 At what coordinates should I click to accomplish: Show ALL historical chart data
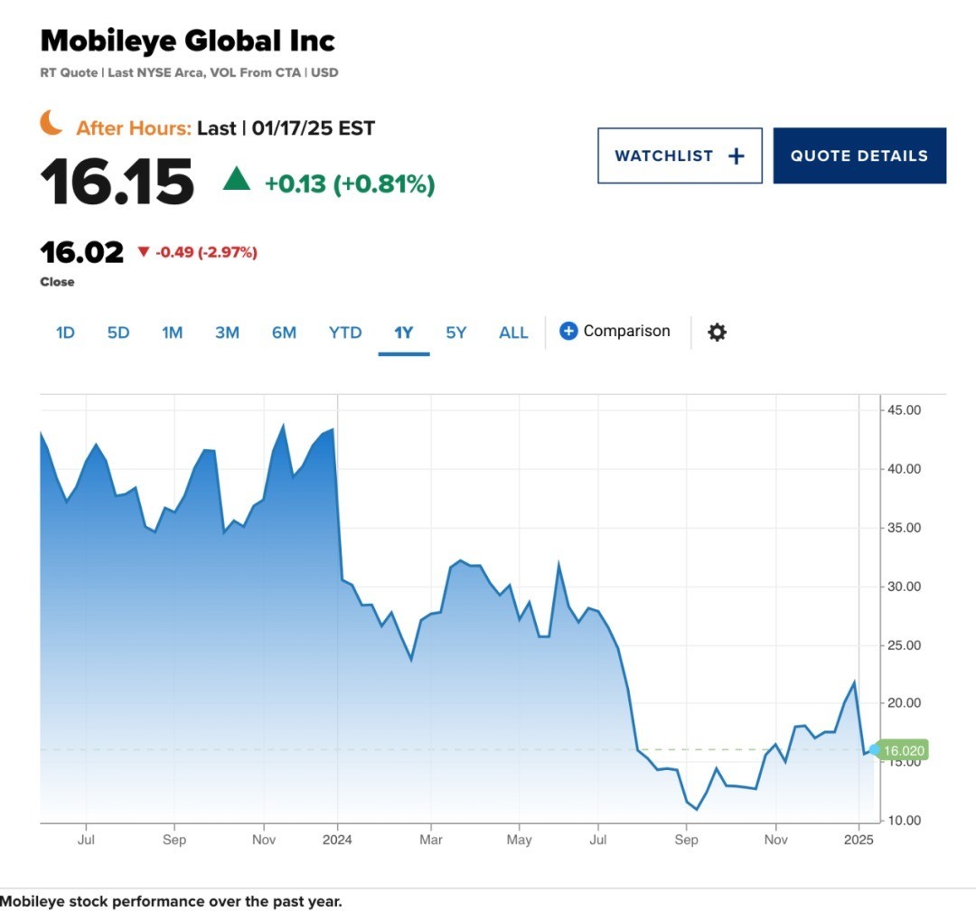pos(513,333)
